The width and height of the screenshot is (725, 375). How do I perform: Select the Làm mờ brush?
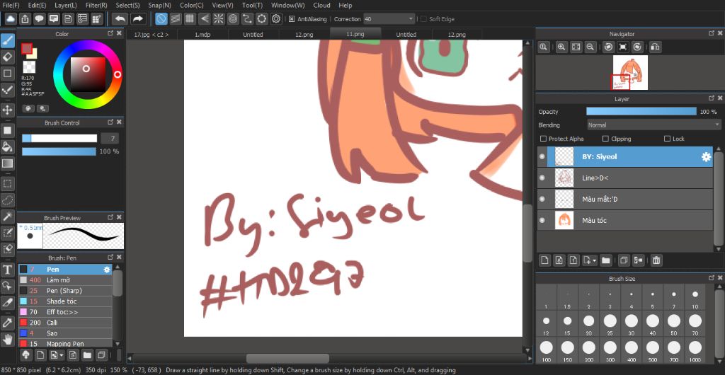[x=65, y=280]
